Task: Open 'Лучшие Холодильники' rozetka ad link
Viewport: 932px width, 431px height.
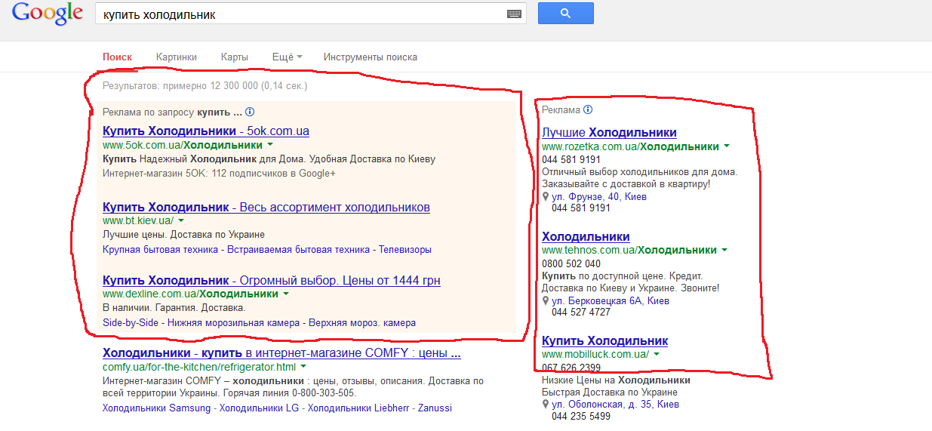Action: [x=609, y=133]
